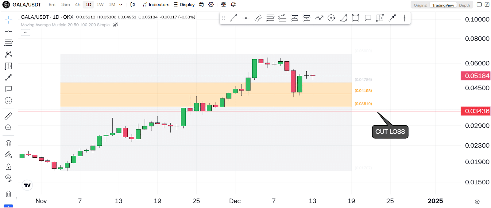Click the CUT LOSS callout label
This screenshot has height=208, width=491.
click(x=390, y=132)
